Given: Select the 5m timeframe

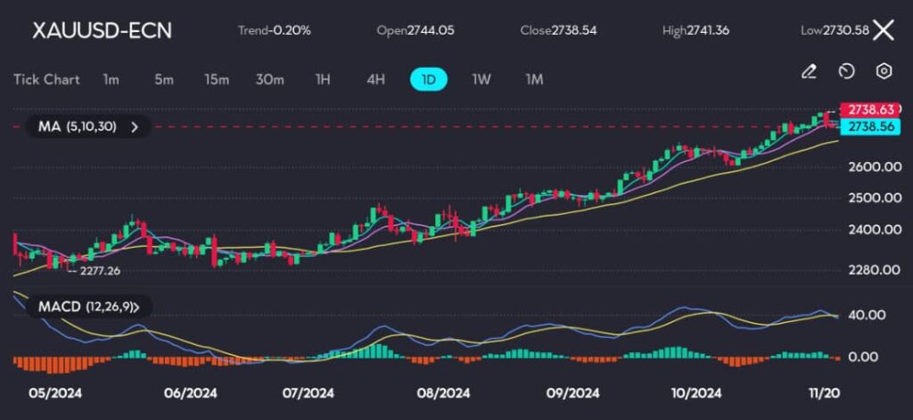Looking at the screenshot, I should 163,79.
